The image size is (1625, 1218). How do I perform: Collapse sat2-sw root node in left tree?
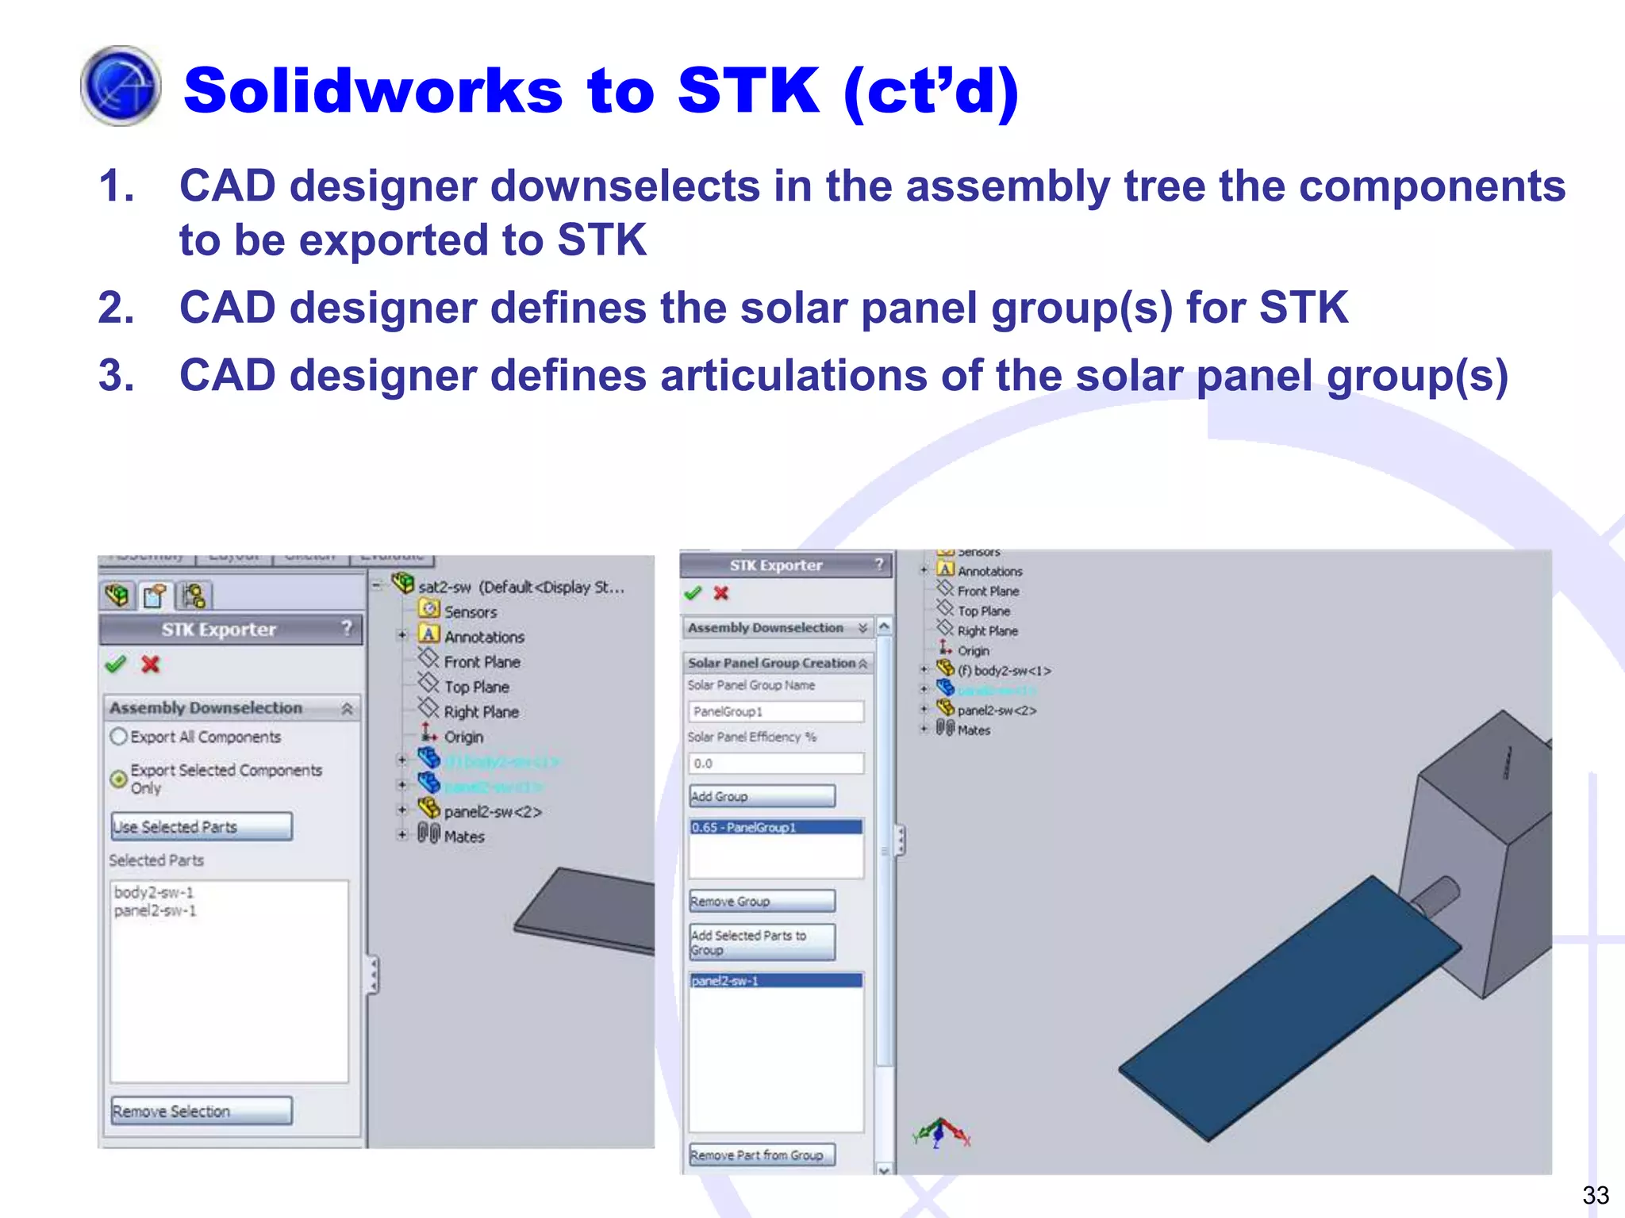tap(377, 585)
